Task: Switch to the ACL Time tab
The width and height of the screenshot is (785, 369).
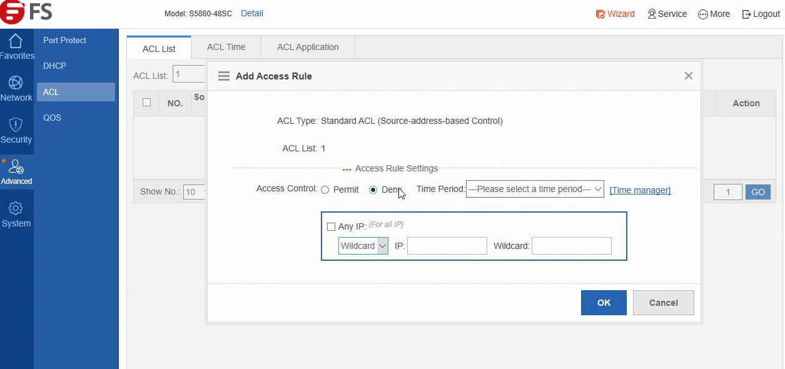Action: tap(226, 47)
